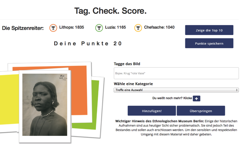Submit the tag with Hinzufügen!
Image resolution: width=245 pixels, height=146 pixels.
(152, 111)
